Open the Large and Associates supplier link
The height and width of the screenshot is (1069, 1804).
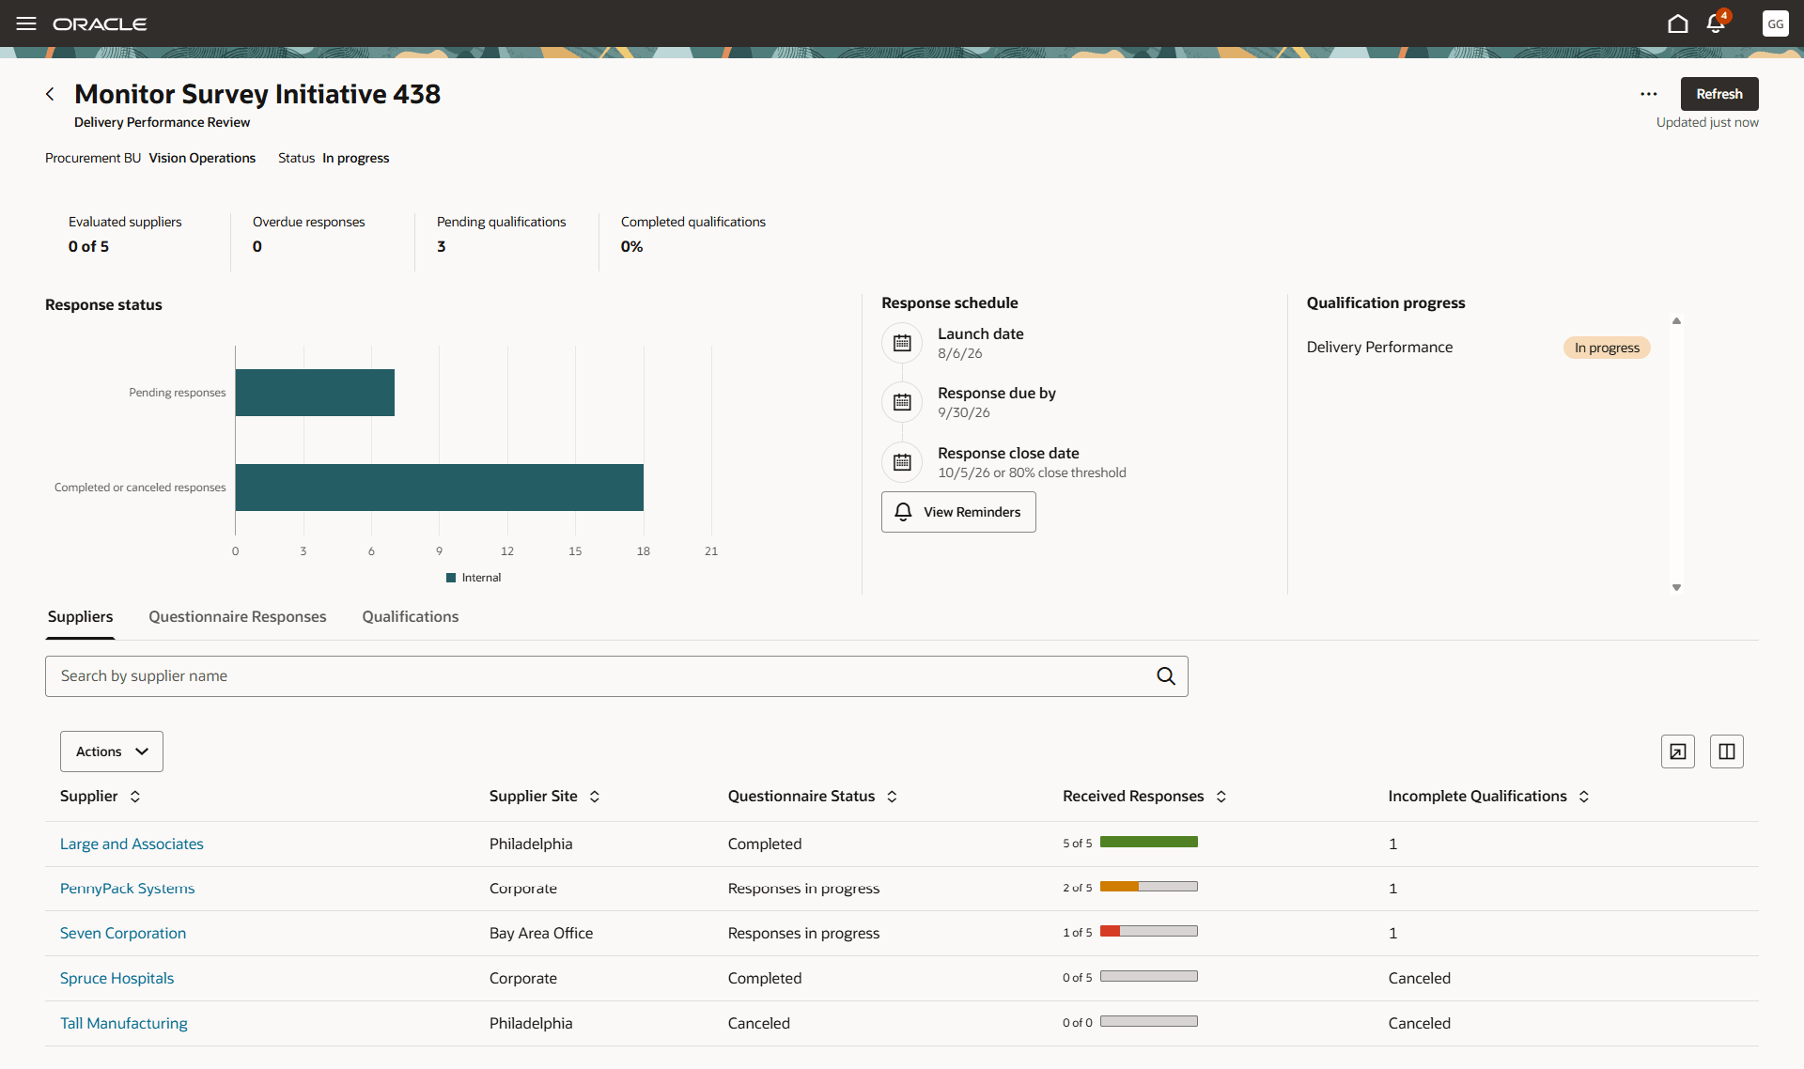tap(132, 844)
